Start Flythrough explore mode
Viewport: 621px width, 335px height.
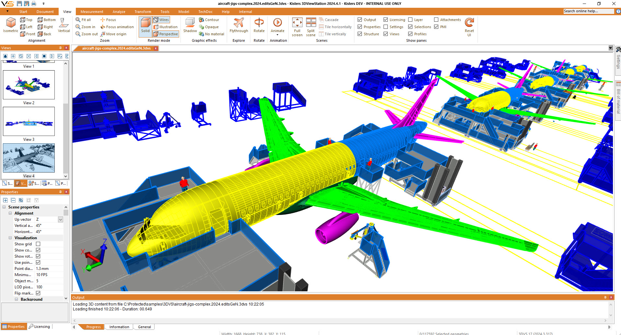(239, 25)
